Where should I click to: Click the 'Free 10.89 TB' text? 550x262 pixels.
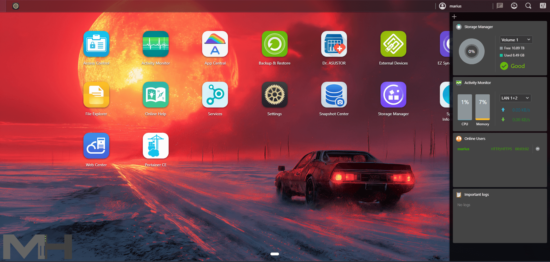tap(514, 48)
